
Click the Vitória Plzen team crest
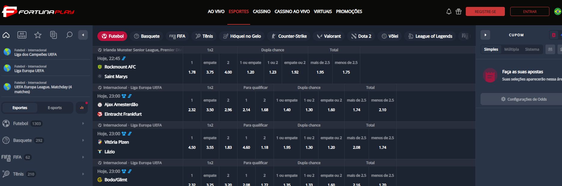(100, 142)
